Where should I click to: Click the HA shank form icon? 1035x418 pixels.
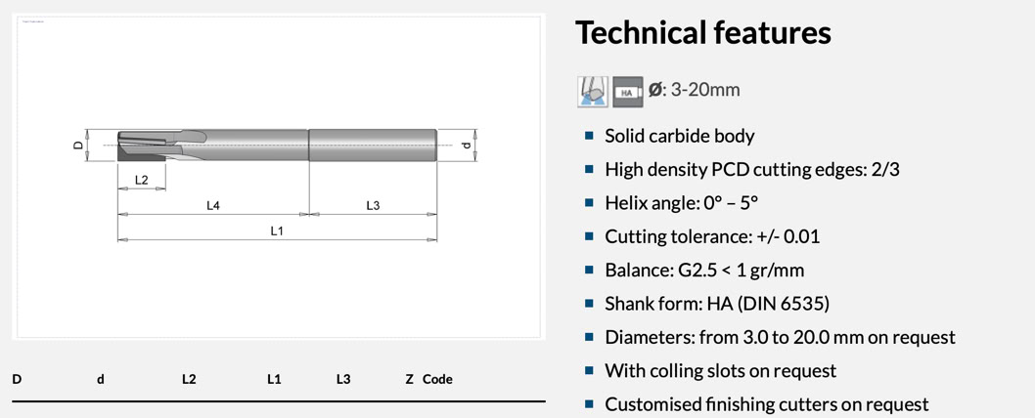pos(628,91)
